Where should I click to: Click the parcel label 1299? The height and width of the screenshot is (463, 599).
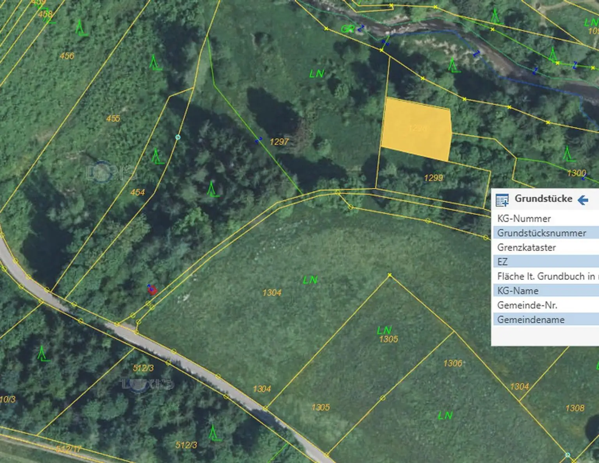pos(433,178)
